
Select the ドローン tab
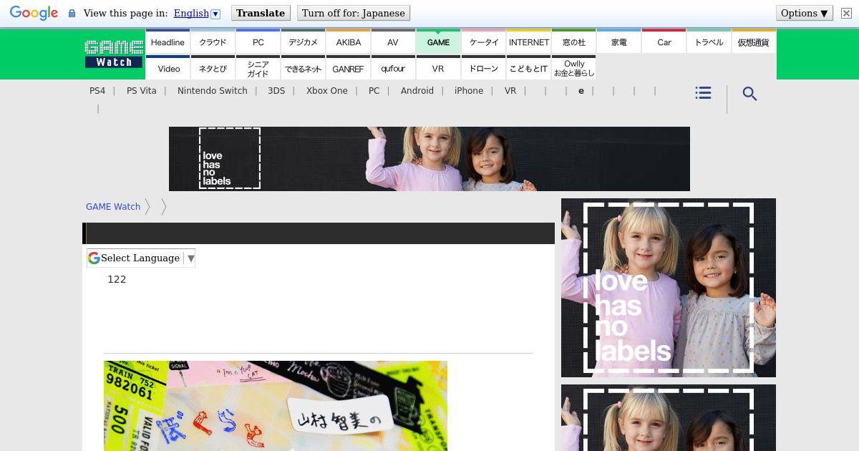(483, 68)
